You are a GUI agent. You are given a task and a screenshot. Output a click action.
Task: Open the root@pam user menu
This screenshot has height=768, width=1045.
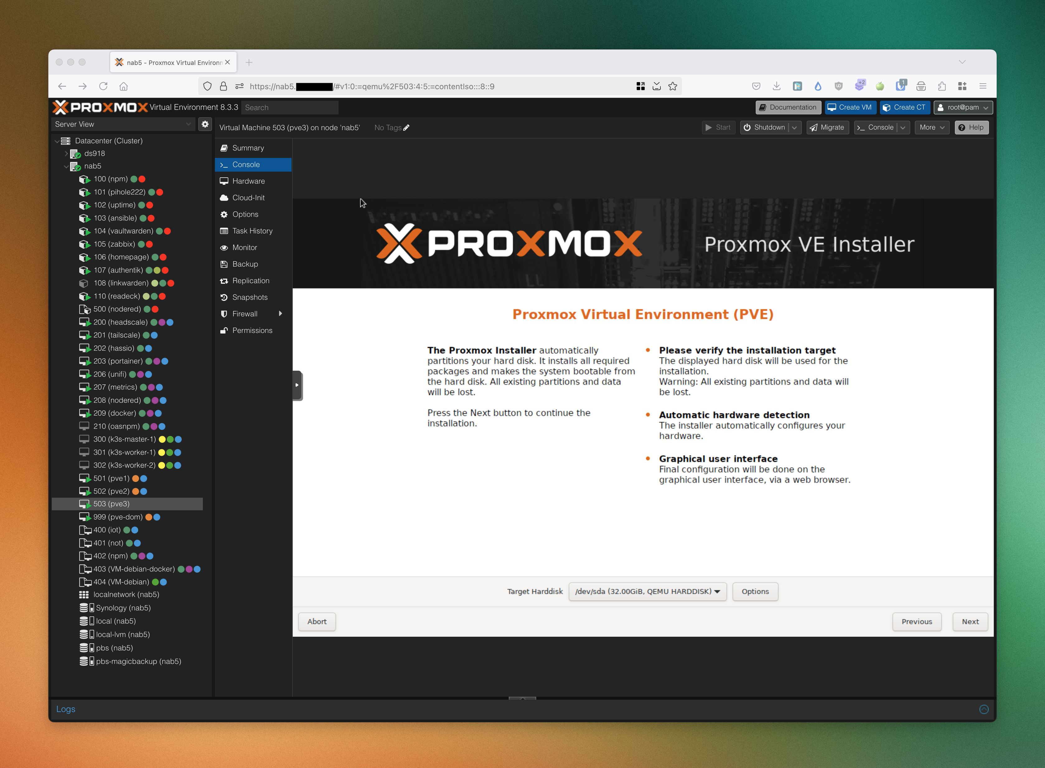(x=963, y=107)
